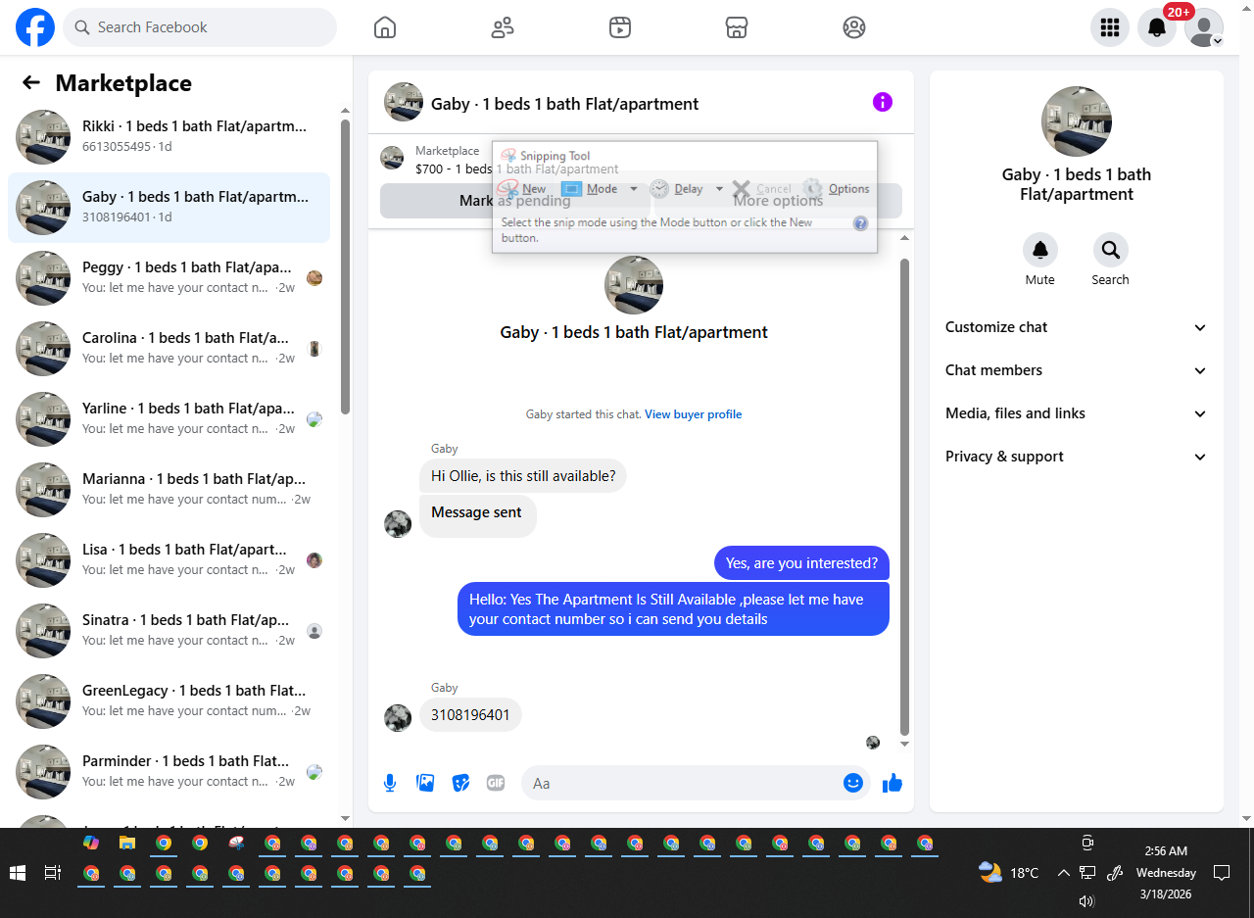Viewport: 1254px width, 918px height.
Task: Click the conversation list scrollbar
Action: click(345, 266)
